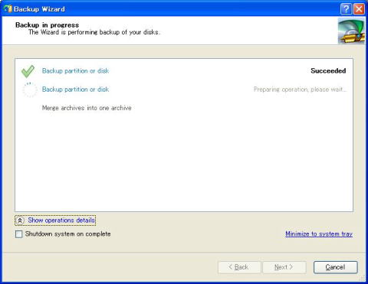Click the Back button
368x284 pixels.
pos(239,267)
